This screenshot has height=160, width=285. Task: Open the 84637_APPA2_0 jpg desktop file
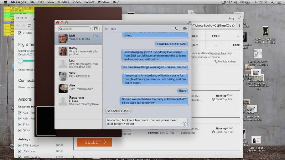coord(258,58)
